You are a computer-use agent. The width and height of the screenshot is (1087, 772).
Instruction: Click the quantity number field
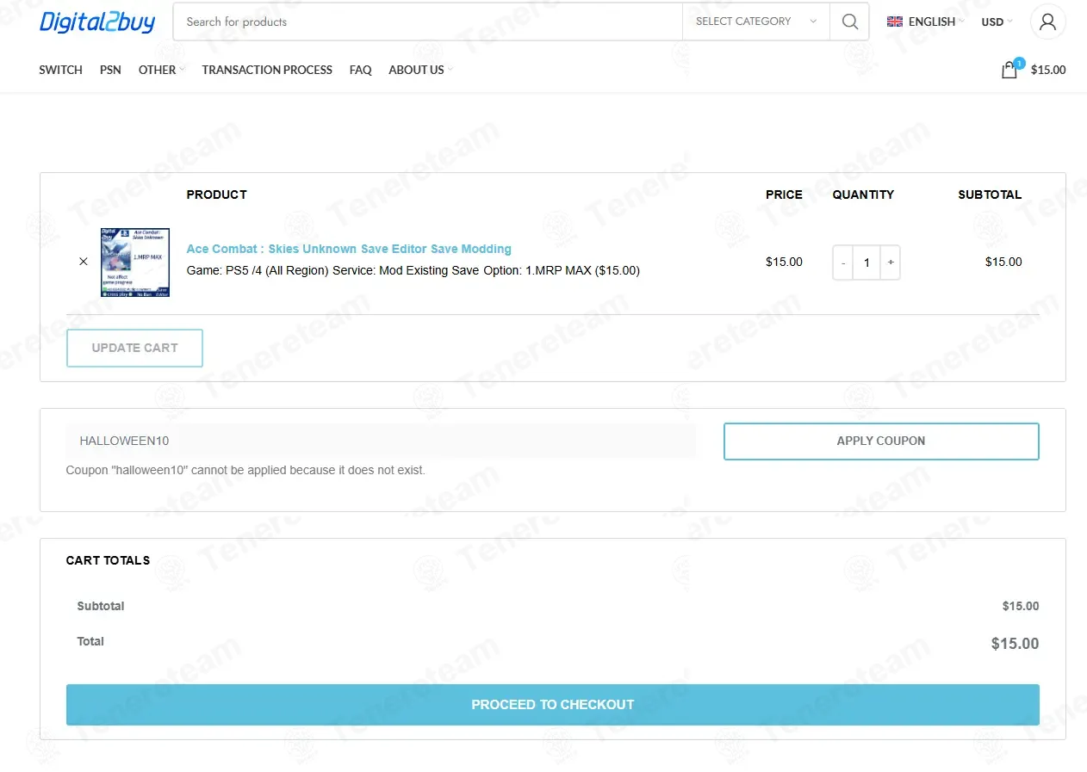(x=866, y=262)
